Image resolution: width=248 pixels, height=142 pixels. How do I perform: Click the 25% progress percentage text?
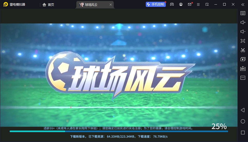pyautogui.click(x=219, y=126)
